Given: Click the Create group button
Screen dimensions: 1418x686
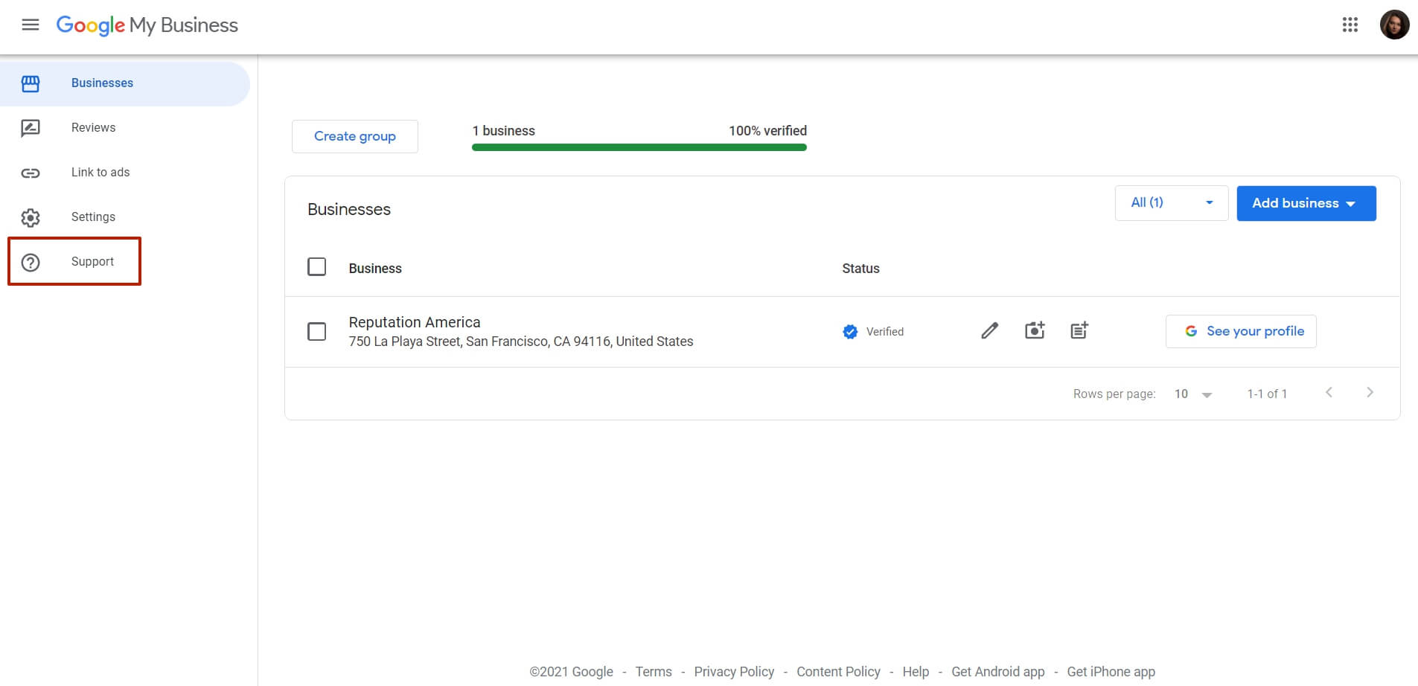Looking at the screenshot, I should tap(355, 136).
